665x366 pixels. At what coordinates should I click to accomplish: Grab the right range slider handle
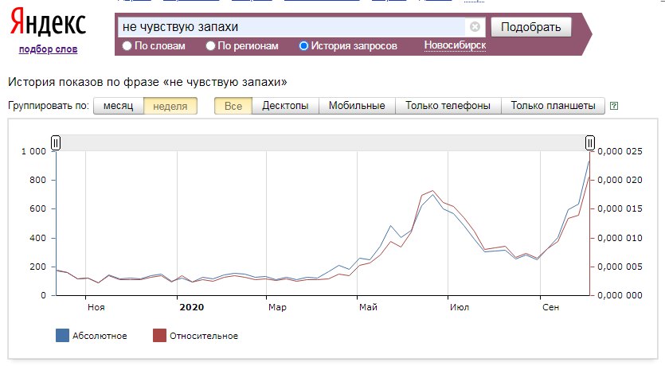point(590,142)
